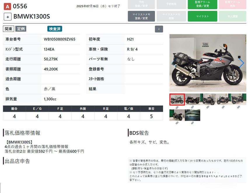Click the link icon under the fifth thumbnail
This screenshot has height=193, width=251.
point(239,107)
